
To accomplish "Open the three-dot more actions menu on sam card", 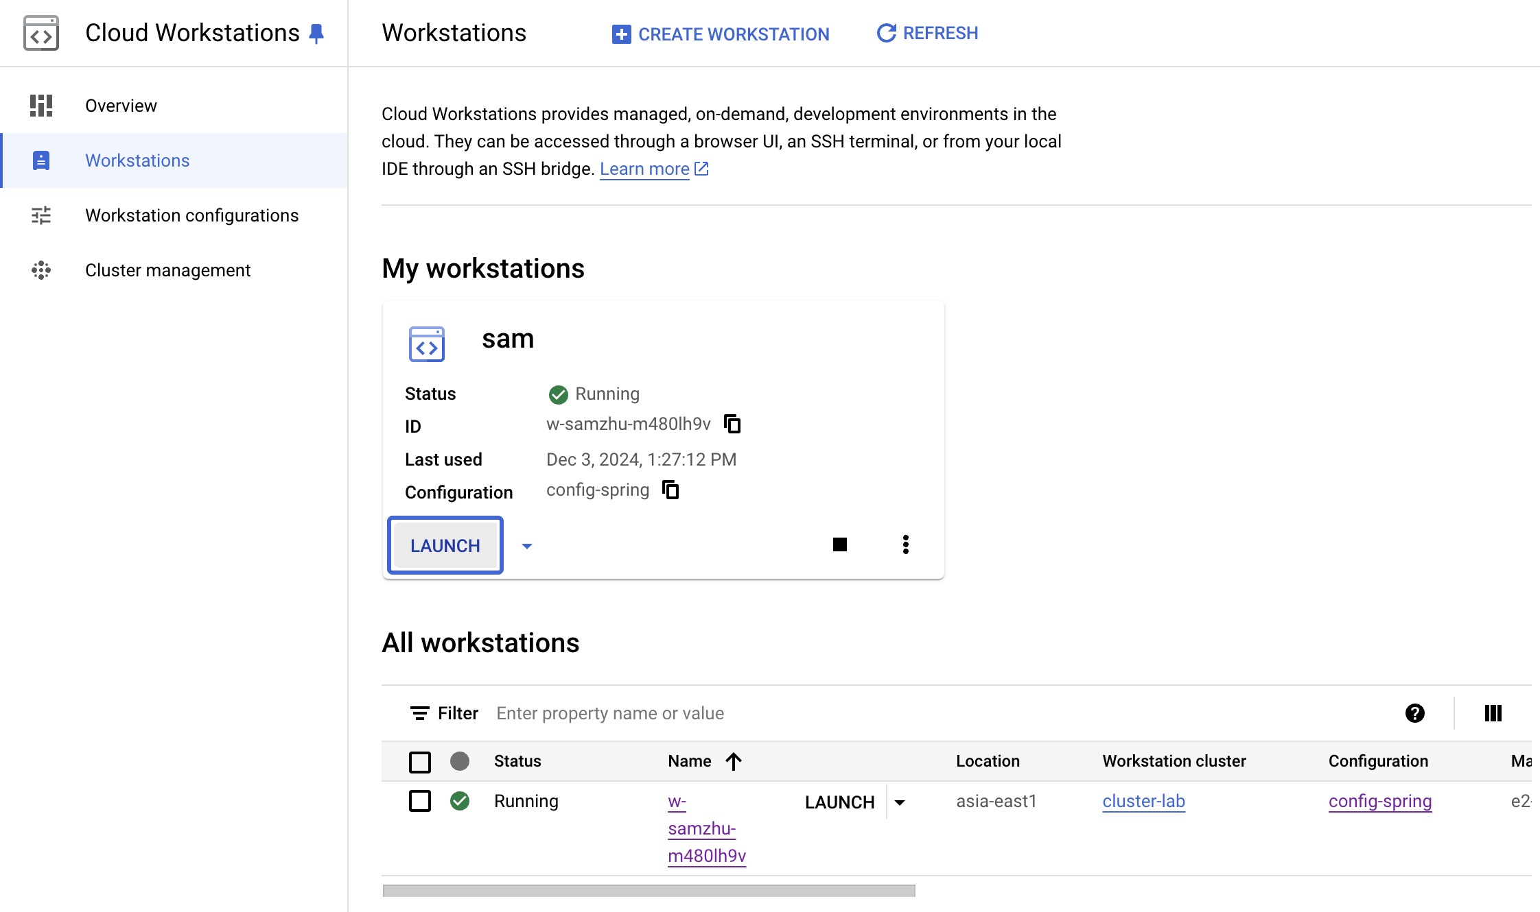I will 906,544.
